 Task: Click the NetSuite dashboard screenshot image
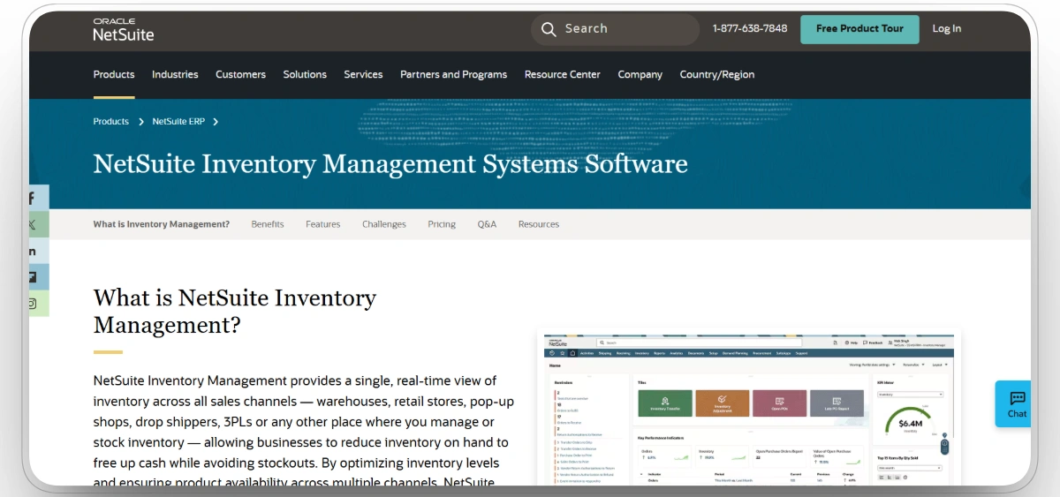(x=749, y=407)
